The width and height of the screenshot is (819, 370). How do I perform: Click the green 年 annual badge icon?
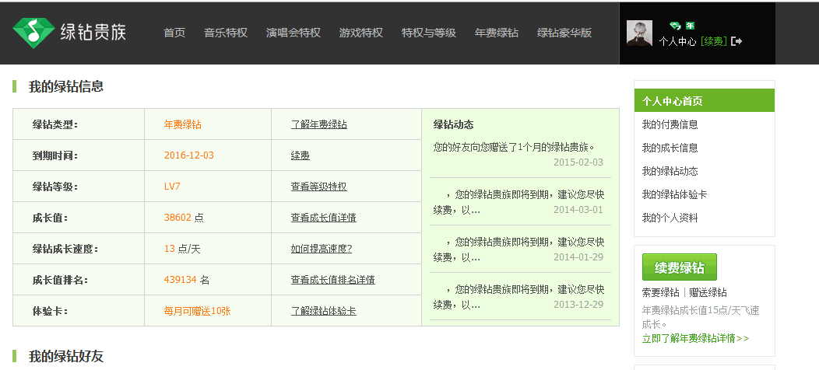point(690,26)
